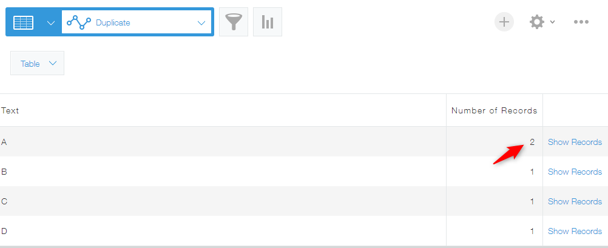Screen dimensions: 608x248
Task: Open the Duplicate view selector dropdown
Action: (201, 22)
